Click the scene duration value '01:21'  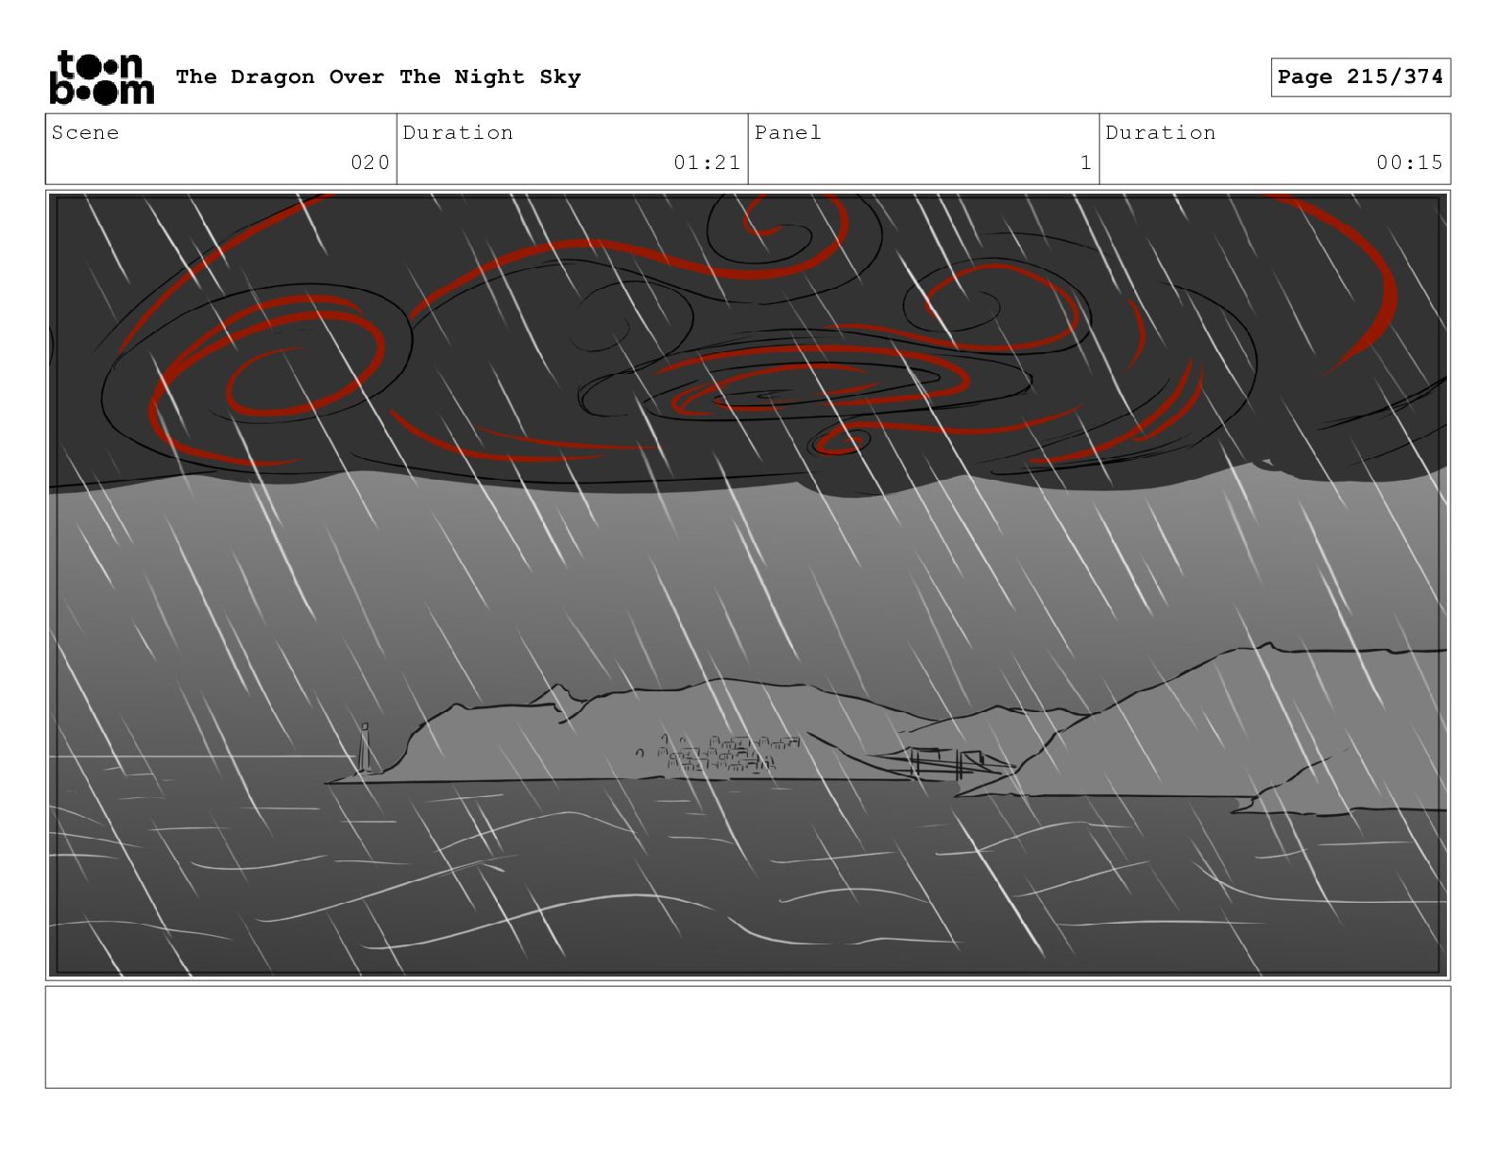(707, 162)
